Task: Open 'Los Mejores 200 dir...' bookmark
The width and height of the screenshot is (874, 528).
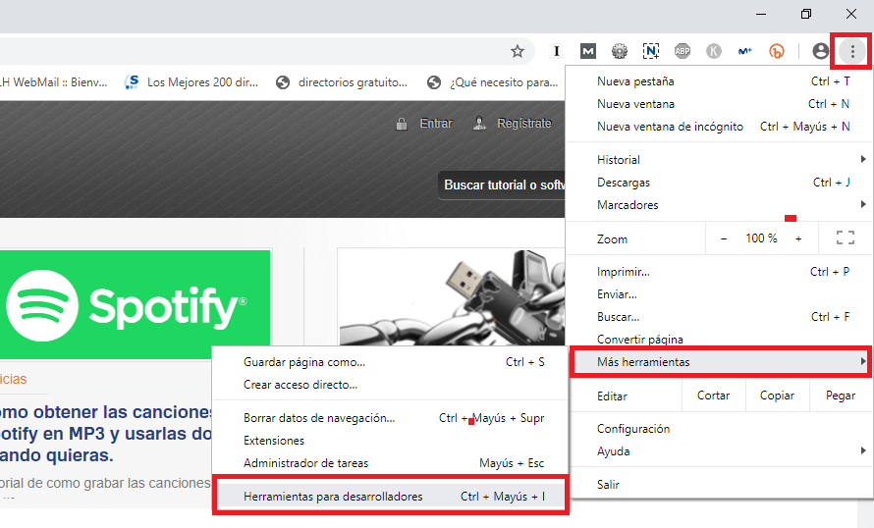Action: tap(191, 82)
